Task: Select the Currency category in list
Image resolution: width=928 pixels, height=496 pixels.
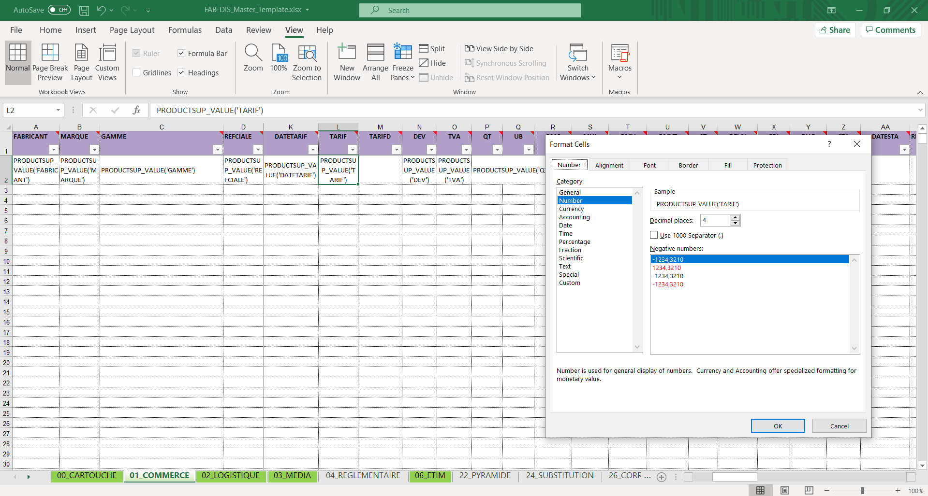Action: 571,209
